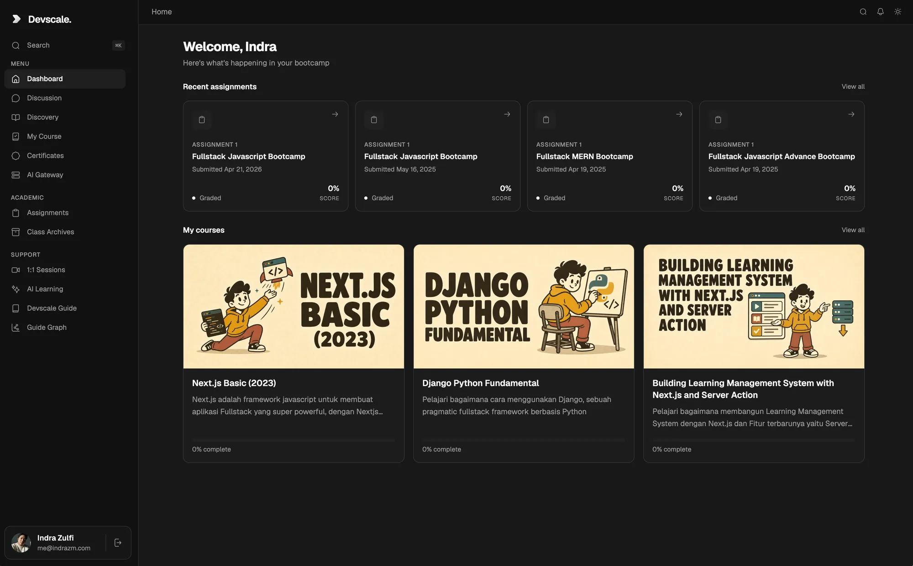Click the sidebar Search field
Viewport: 913px width, 566px height.
(65, 45)
